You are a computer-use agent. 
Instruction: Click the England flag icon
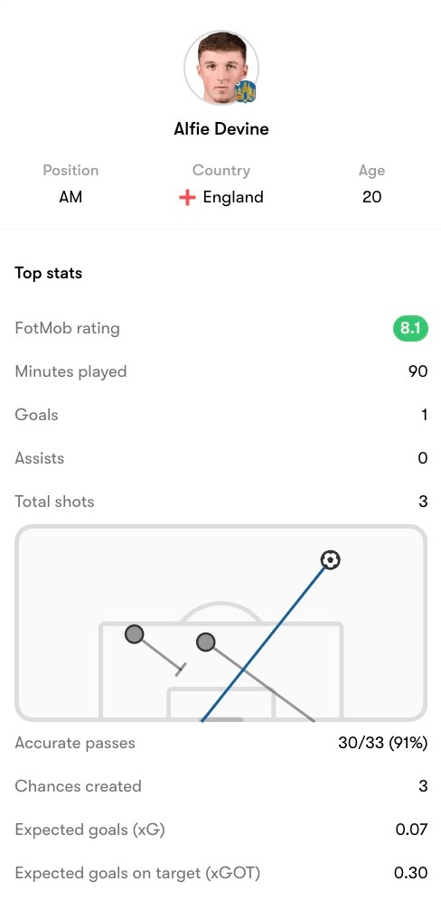tap(187, 198)
